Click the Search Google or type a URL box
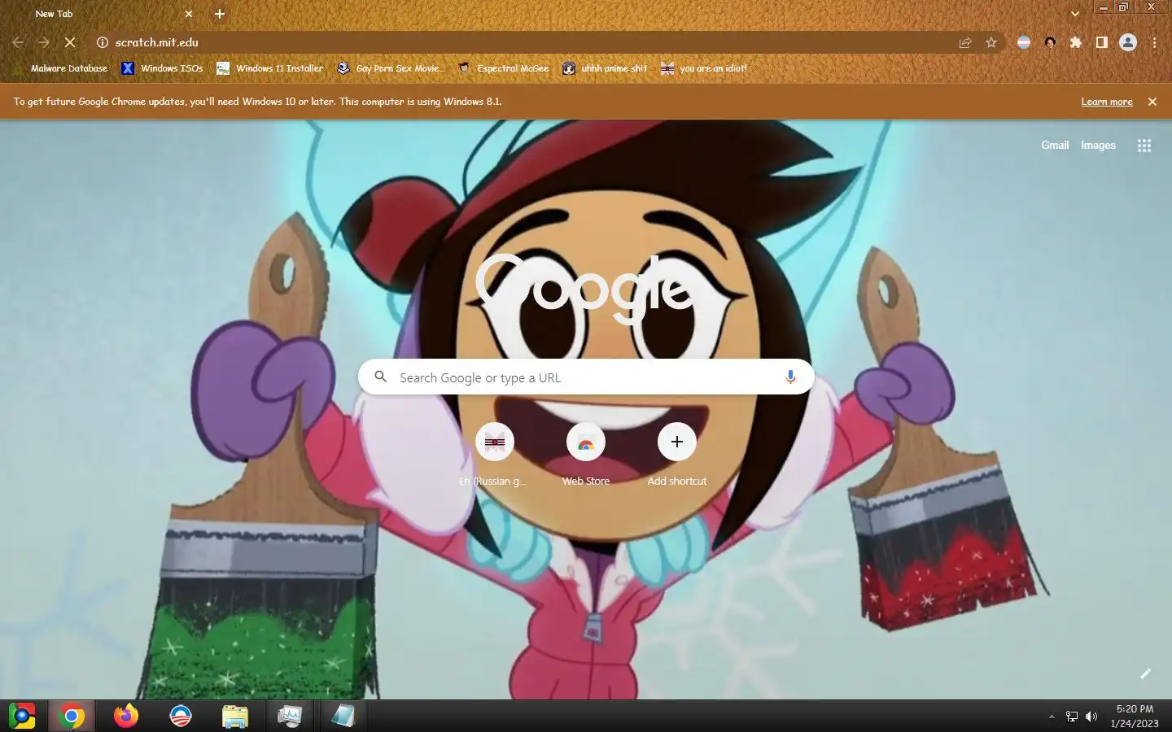The height and width of the screenshot is (732, 1172). coord(586,377)
